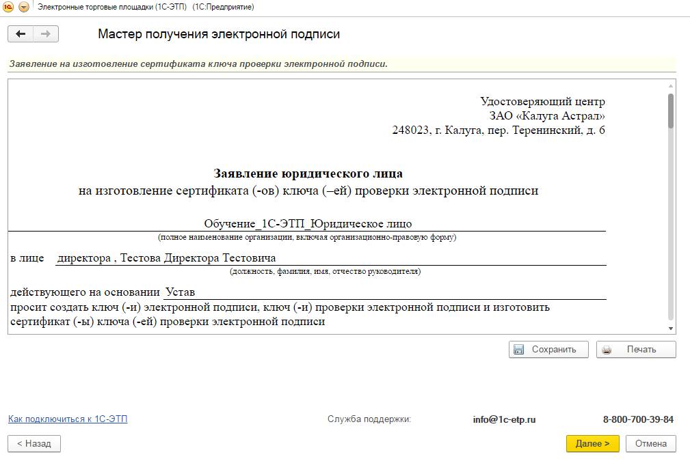Screen dimensions: 690x461
Task: Click the printer icon
Action: tap(607, 350)
